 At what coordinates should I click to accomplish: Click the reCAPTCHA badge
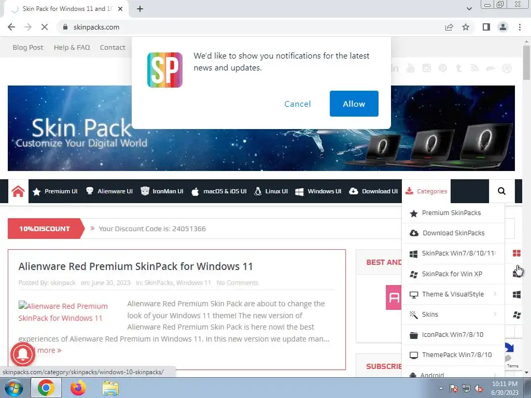513,354
